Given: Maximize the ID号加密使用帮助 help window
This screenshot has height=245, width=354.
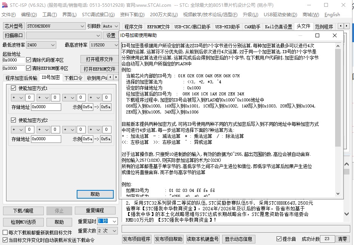Looking at the screenshot, I should point(317,35).
